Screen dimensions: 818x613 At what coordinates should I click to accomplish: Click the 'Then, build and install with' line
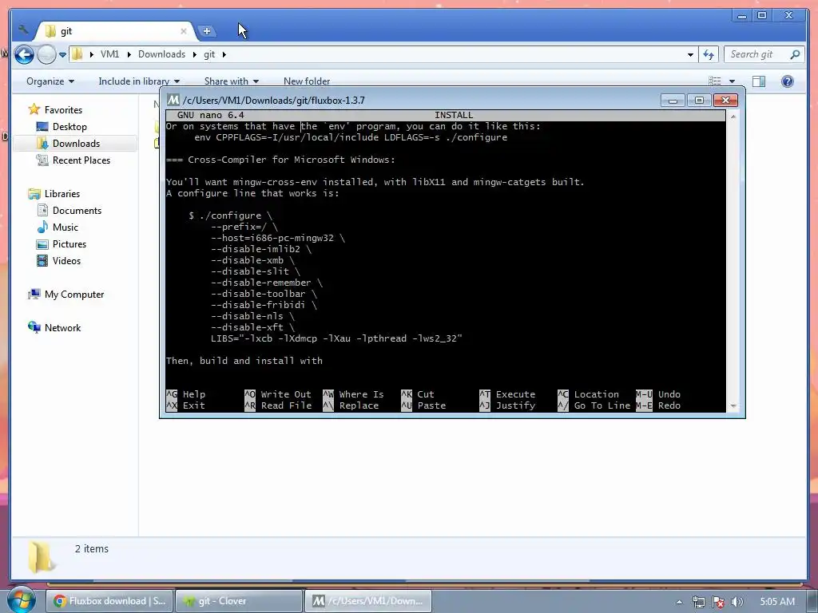(244, 361)
